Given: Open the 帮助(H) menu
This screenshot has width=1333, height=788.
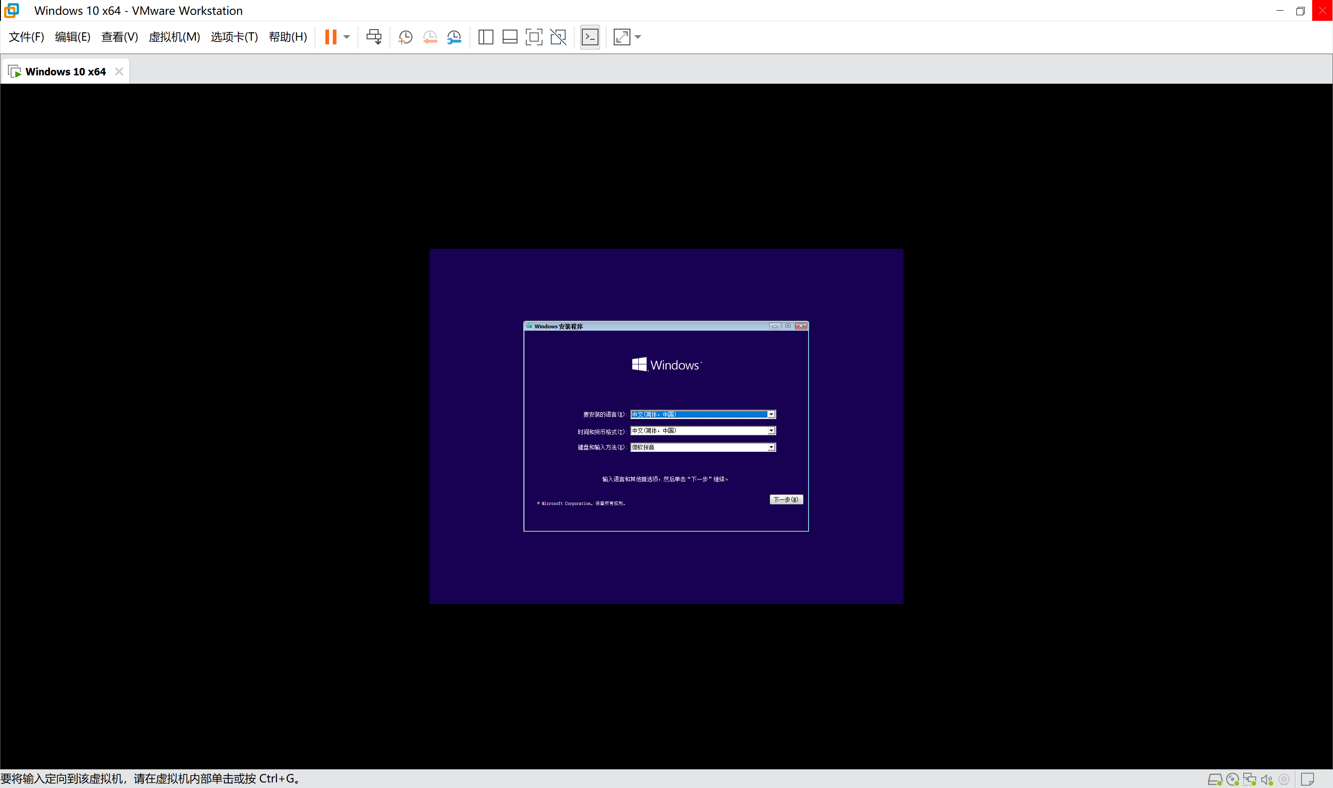Looking at the screenshot, I should [x=287, y=37].
